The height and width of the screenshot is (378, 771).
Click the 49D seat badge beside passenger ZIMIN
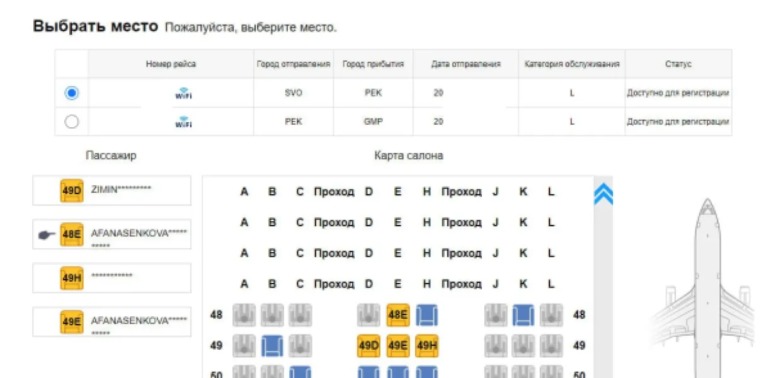[72, 190]
